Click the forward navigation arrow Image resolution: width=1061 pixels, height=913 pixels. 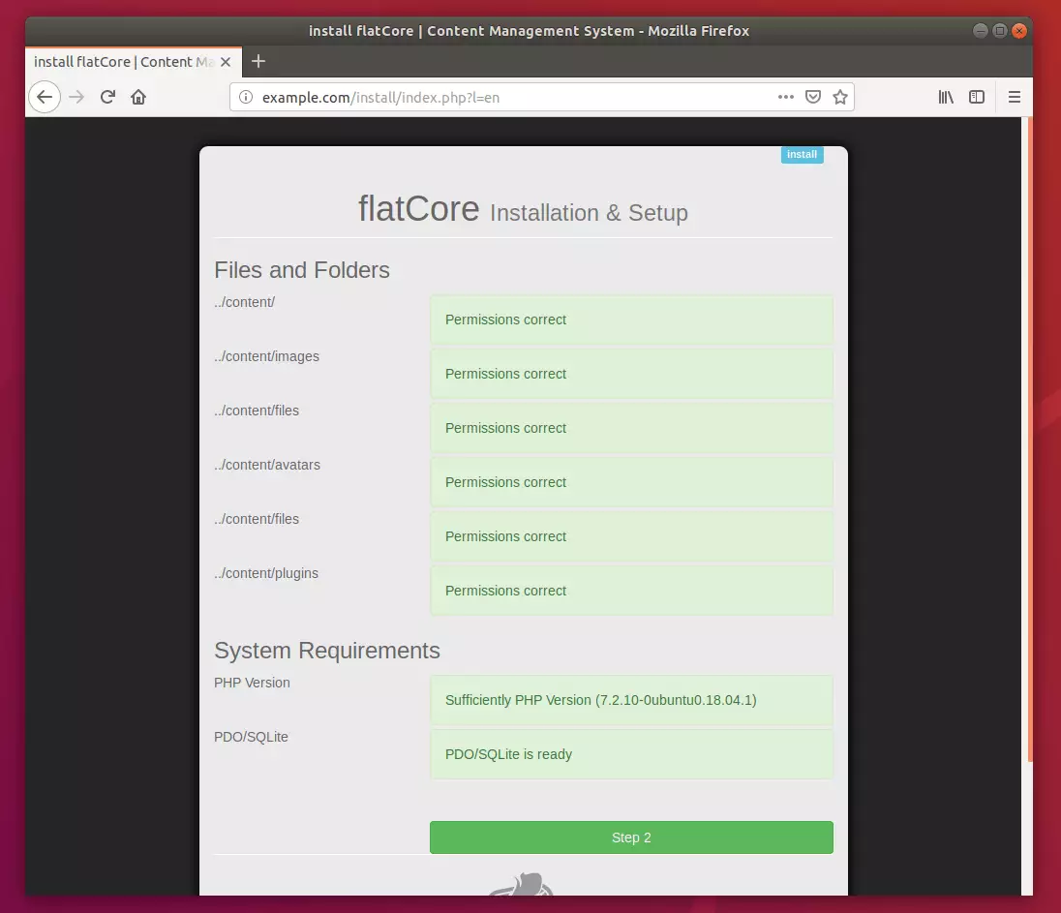tap(76, 98)
